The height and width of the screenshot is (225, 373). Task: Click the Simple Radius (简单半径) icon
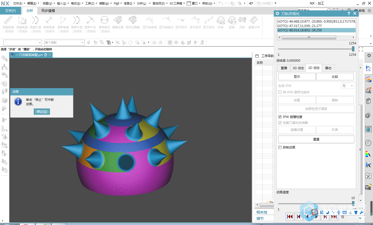(x=90, y=20)
